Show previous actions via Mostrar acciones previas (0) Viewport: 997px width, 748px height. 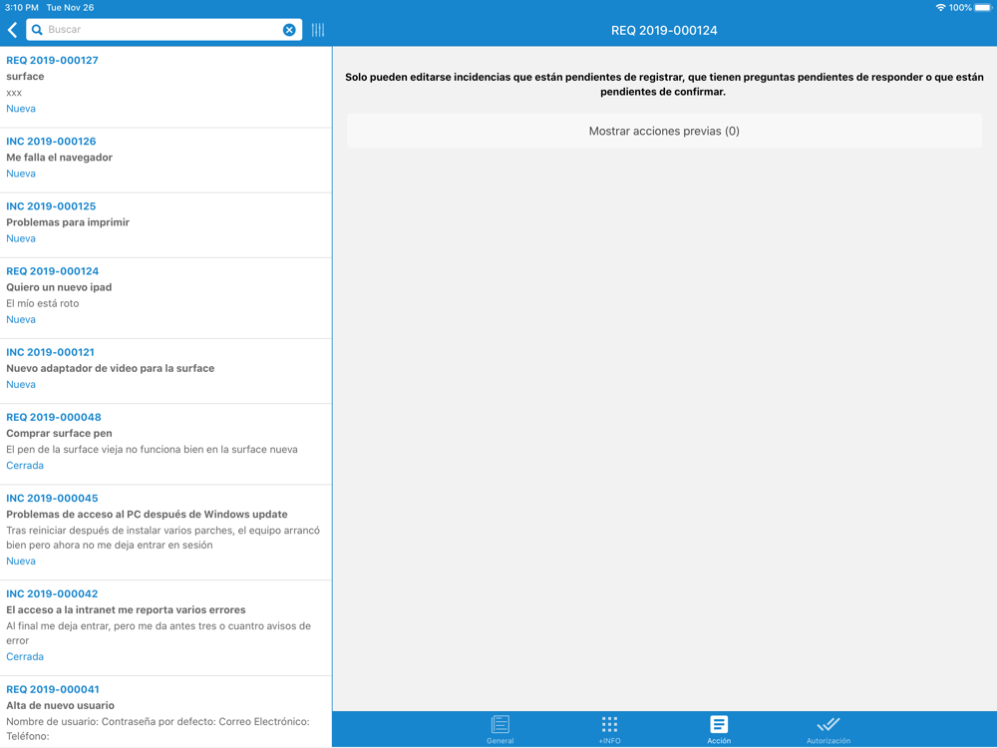tap(664, 131)
